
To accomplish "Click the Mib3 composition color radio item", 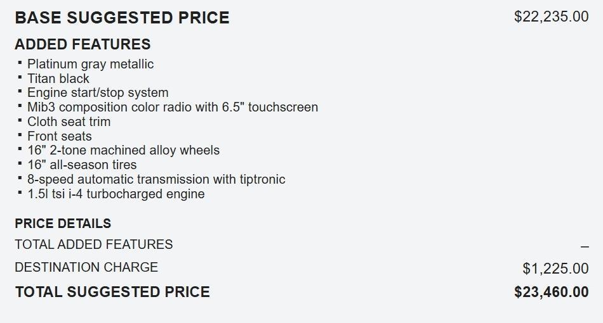I will (173, 107).
